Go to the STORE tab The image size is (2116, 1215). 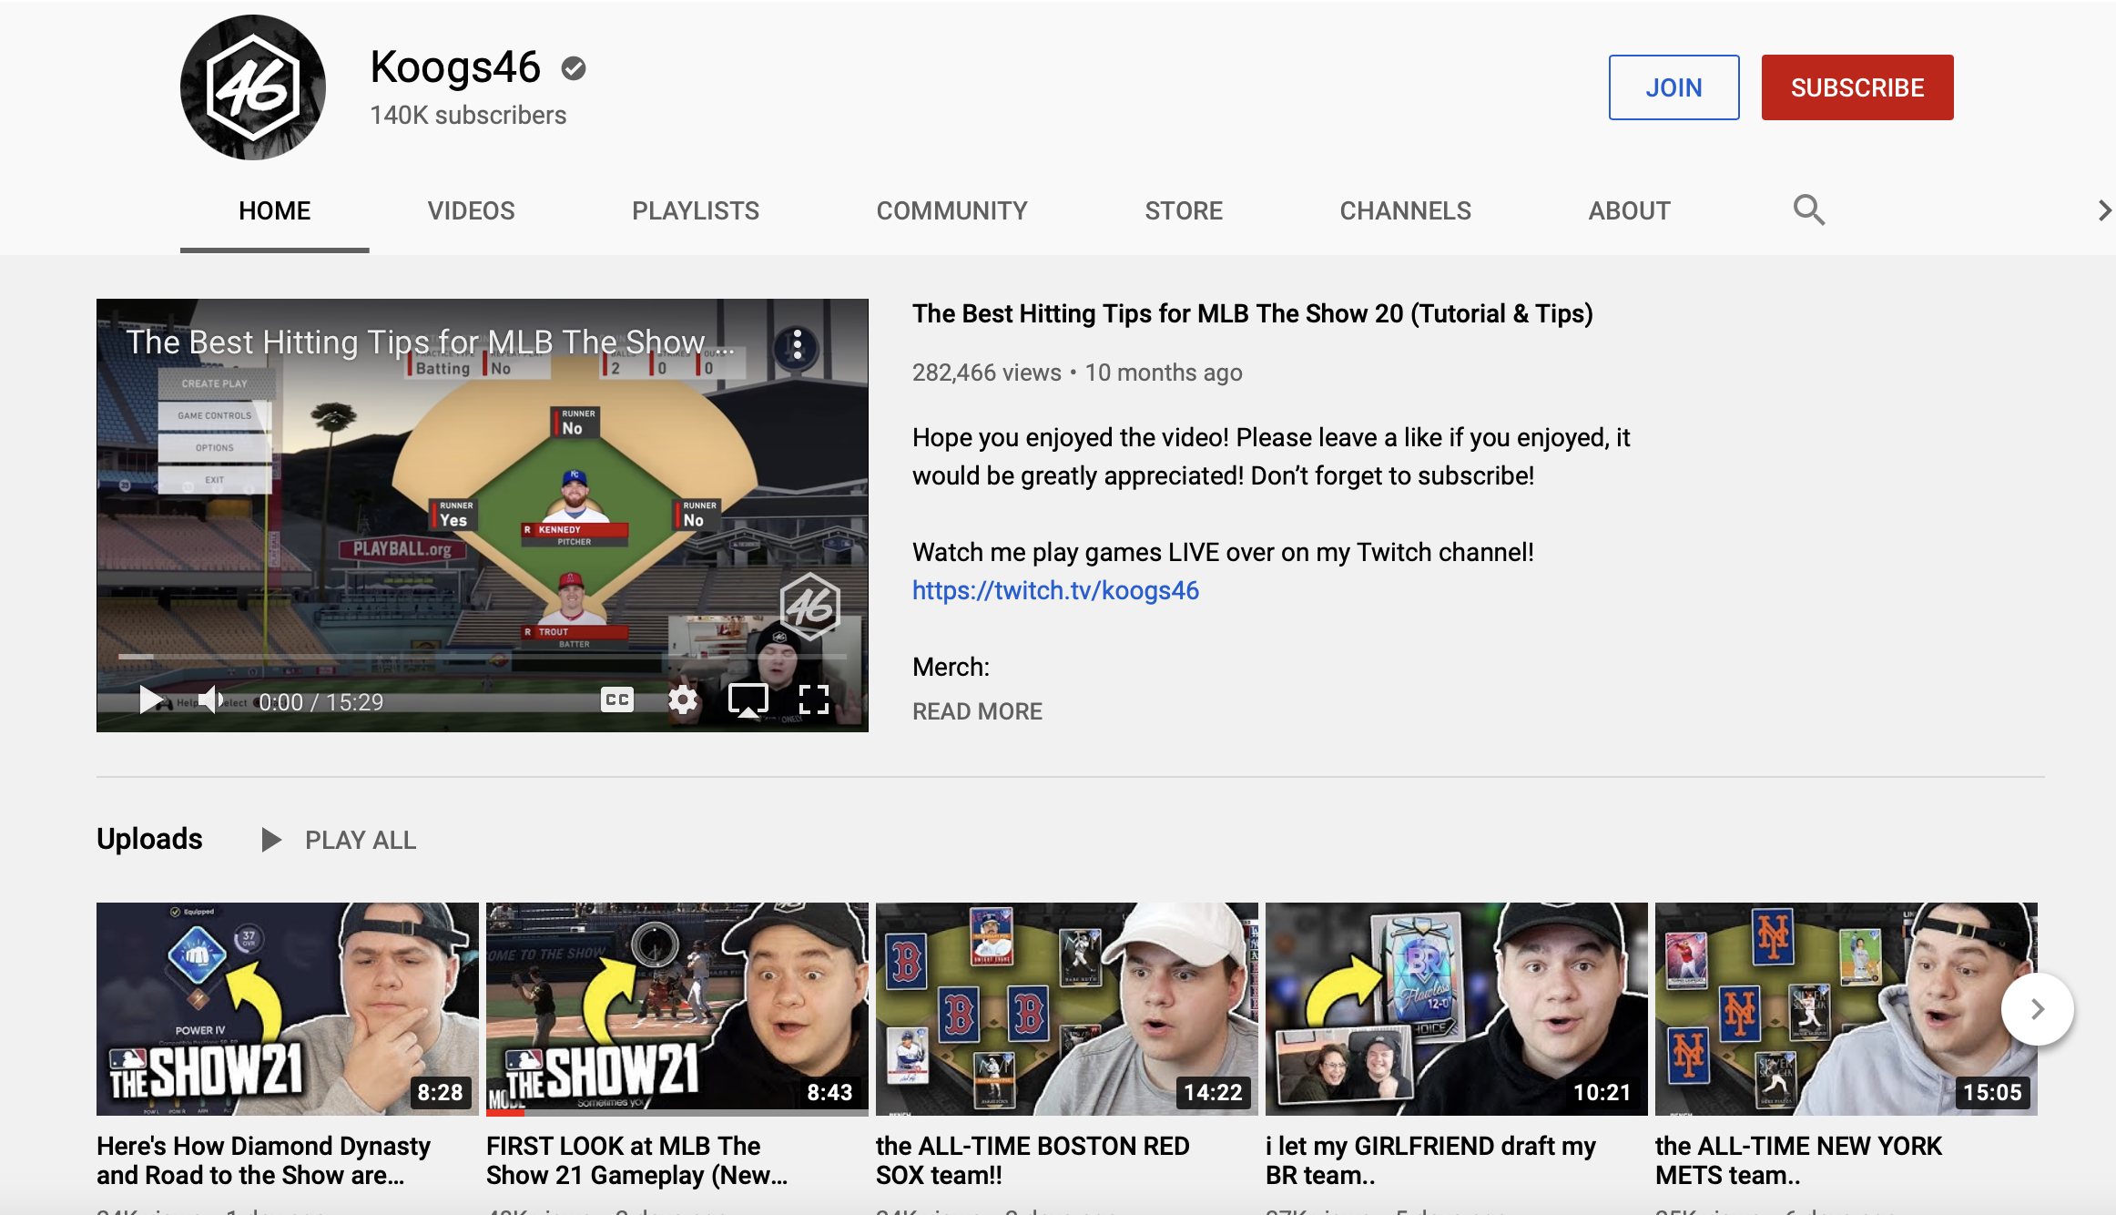coord(1184,210)
